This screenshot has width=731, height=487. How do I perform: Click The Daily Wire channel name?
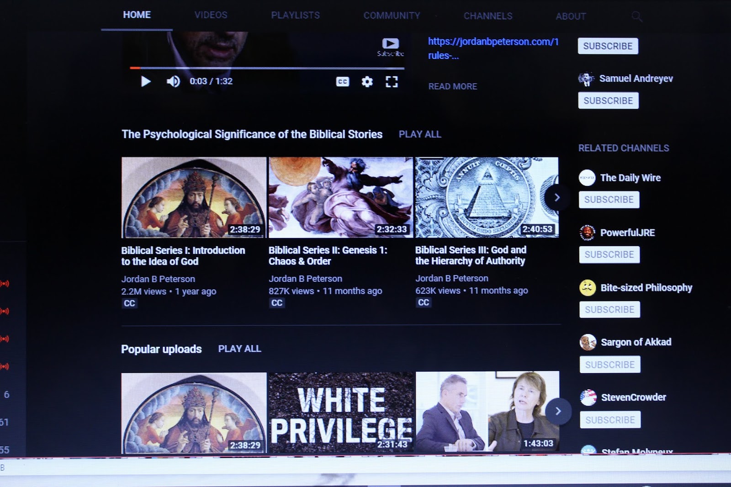(x=630, y=178)
